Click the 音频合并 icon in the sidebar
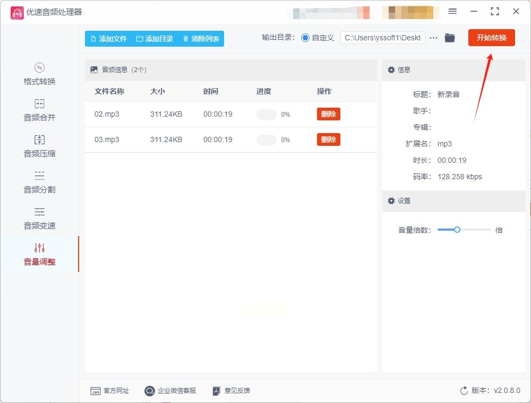 click(39, 103)
